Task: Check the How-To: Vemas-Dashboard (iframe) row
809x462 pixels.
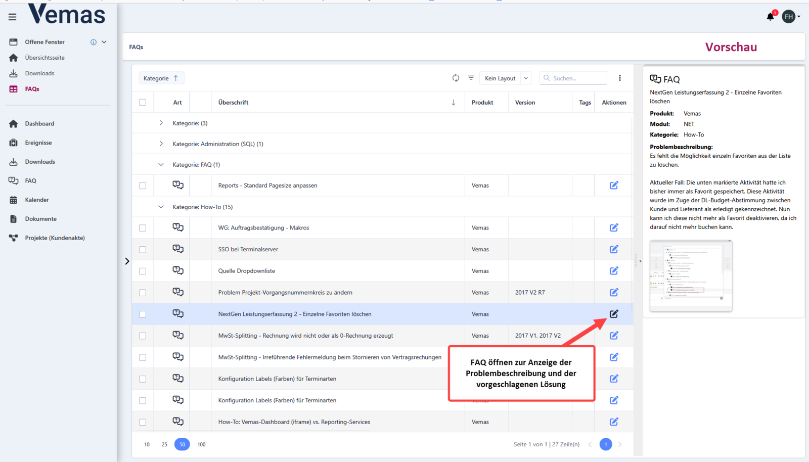Action: tap(143, 422)
